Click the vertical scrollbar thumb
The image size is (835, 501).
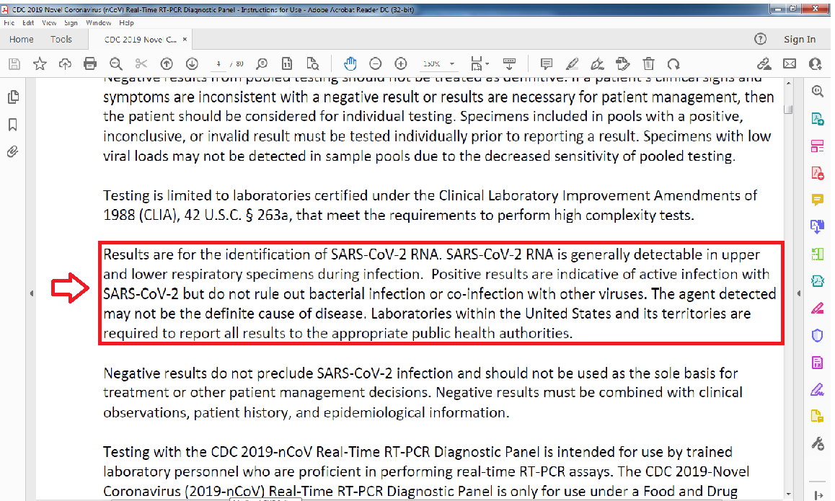(x=789, y=109)
